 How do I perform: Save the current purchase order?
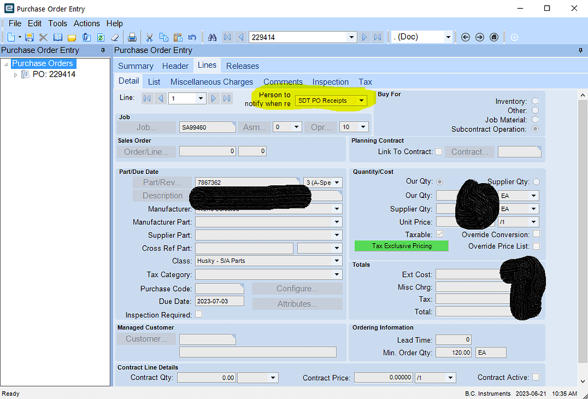pyautogui.click(x=29, y=37)
